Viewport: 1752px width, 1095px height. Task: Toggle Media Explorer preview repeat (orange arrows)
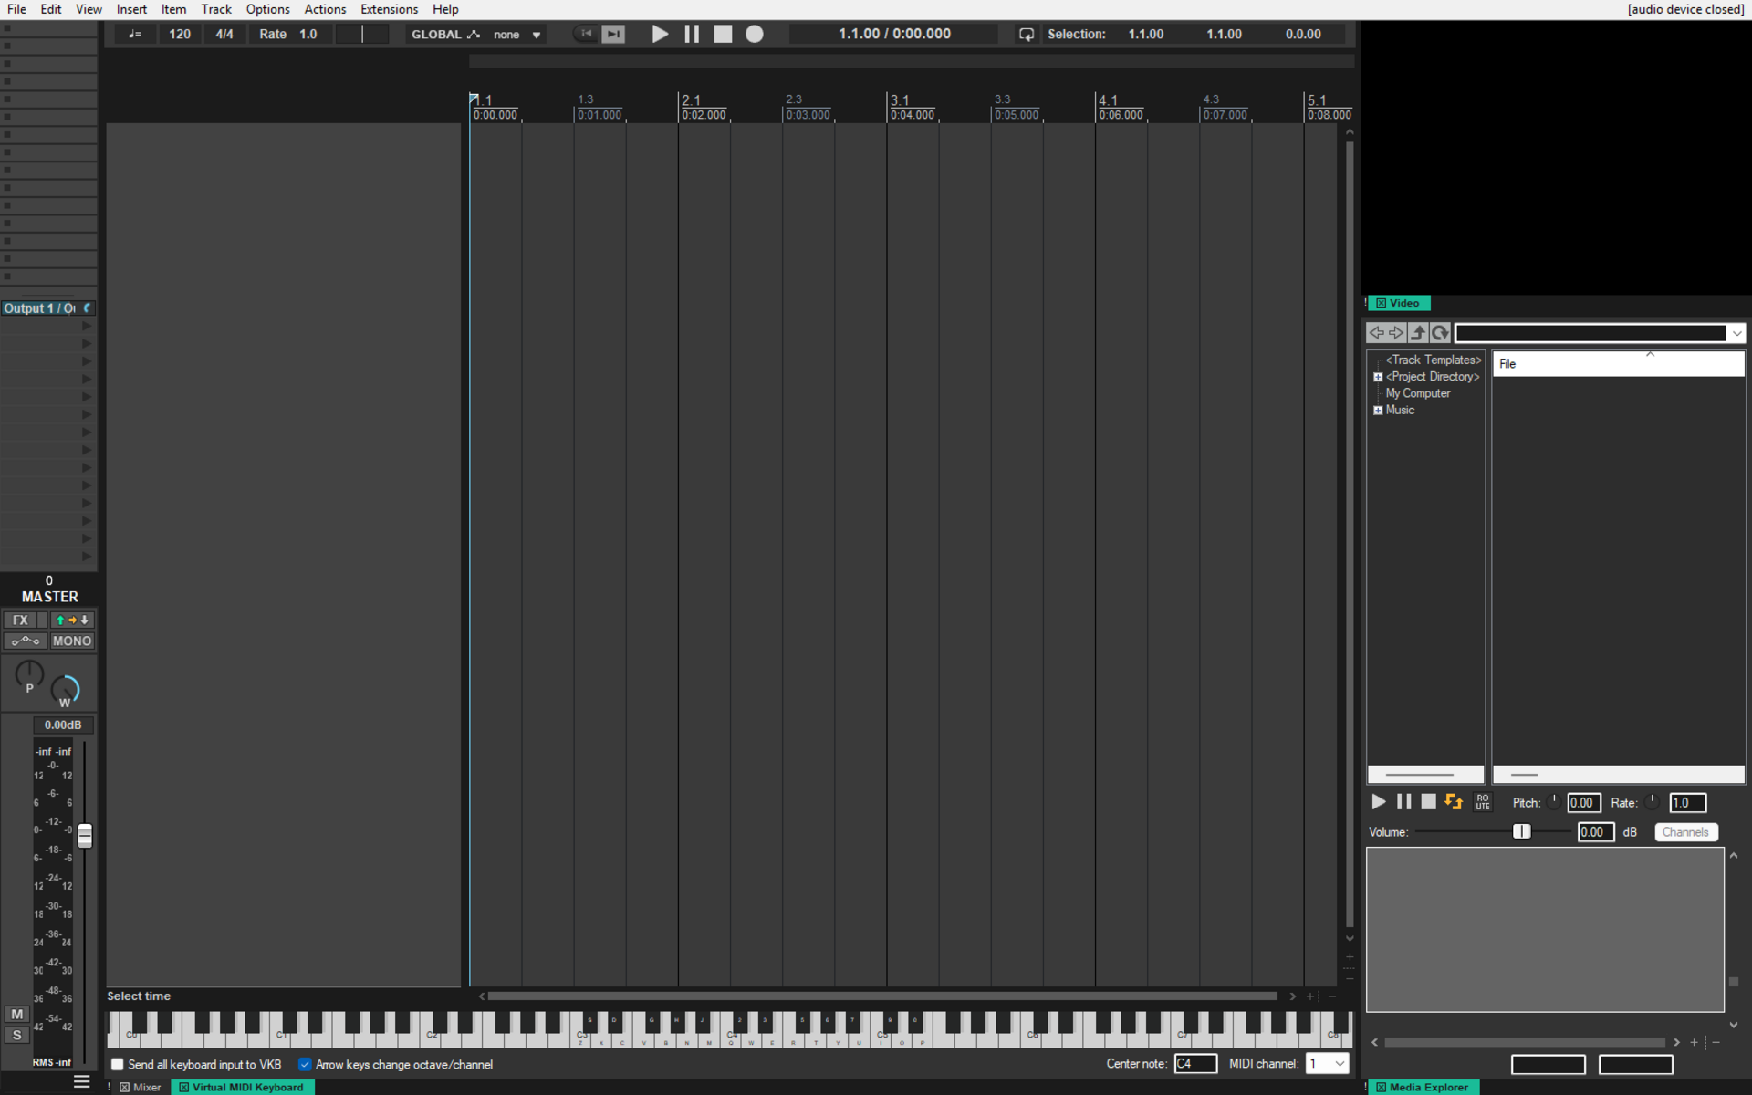click(x=1455, y=801)
